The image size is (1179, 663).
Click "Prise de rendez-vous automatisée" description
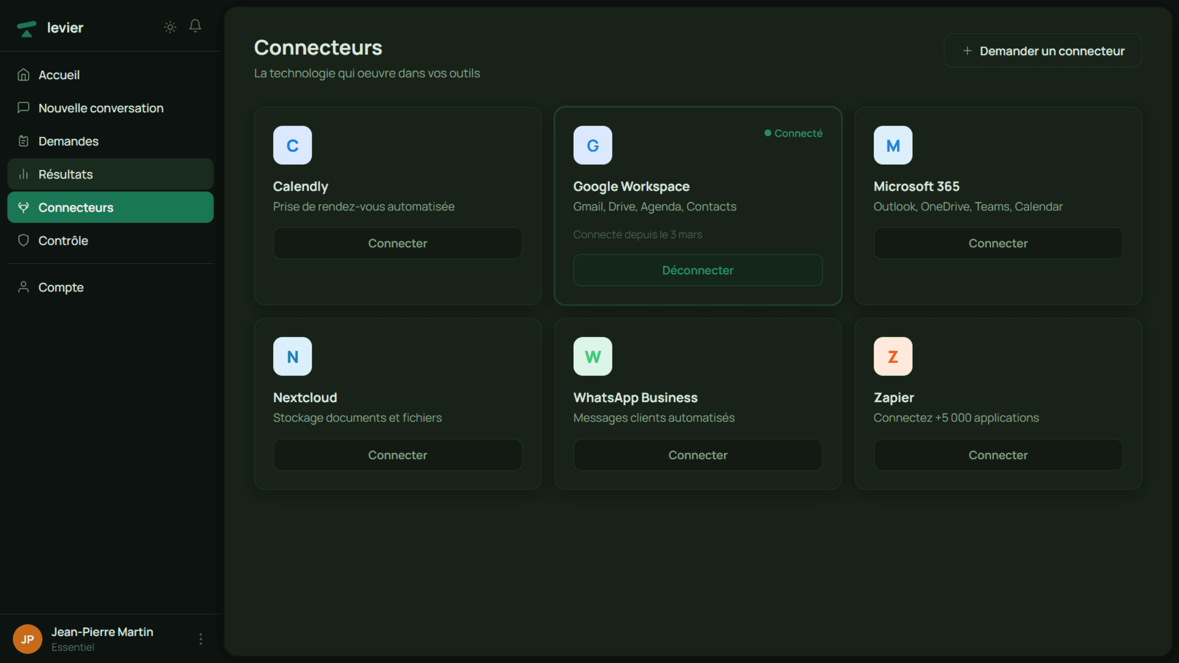point(364,207)
